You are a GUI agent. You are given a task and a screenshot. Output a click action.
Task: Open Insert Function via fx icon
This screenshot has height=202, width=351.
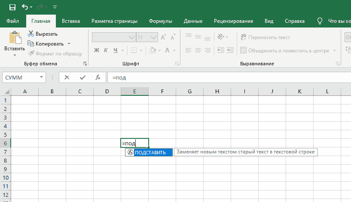[98, 77]
